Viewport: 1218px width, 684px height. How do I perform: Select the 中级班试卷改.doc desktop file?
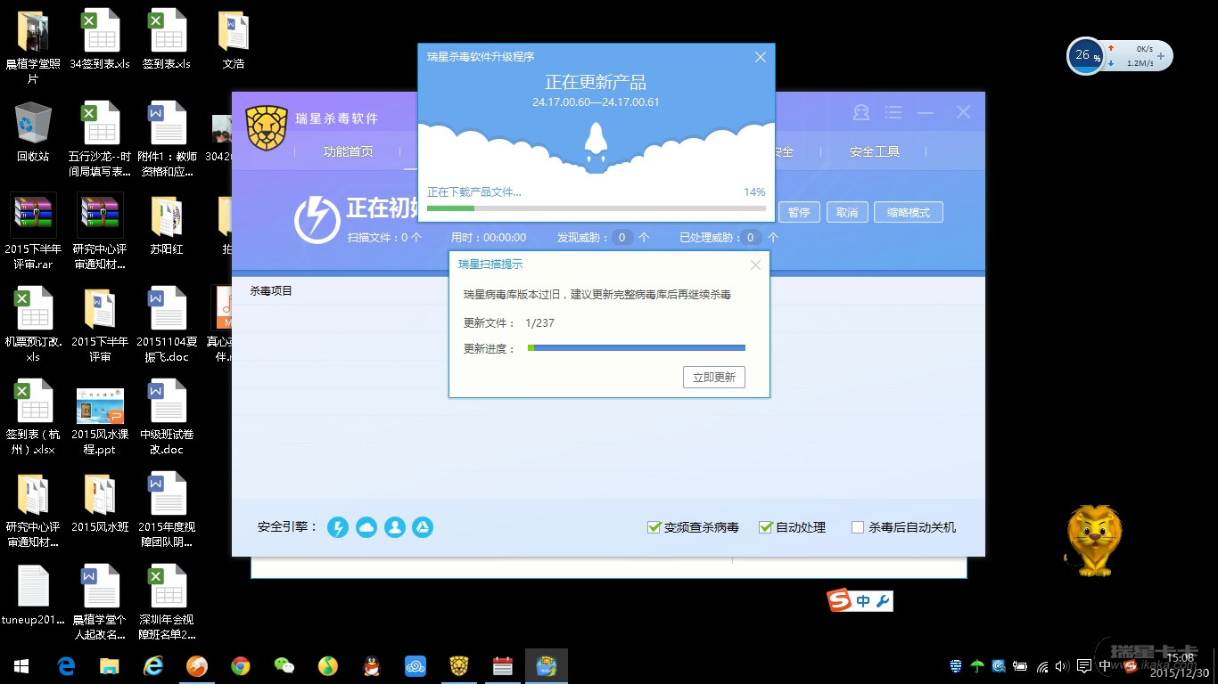pos(167,417)
